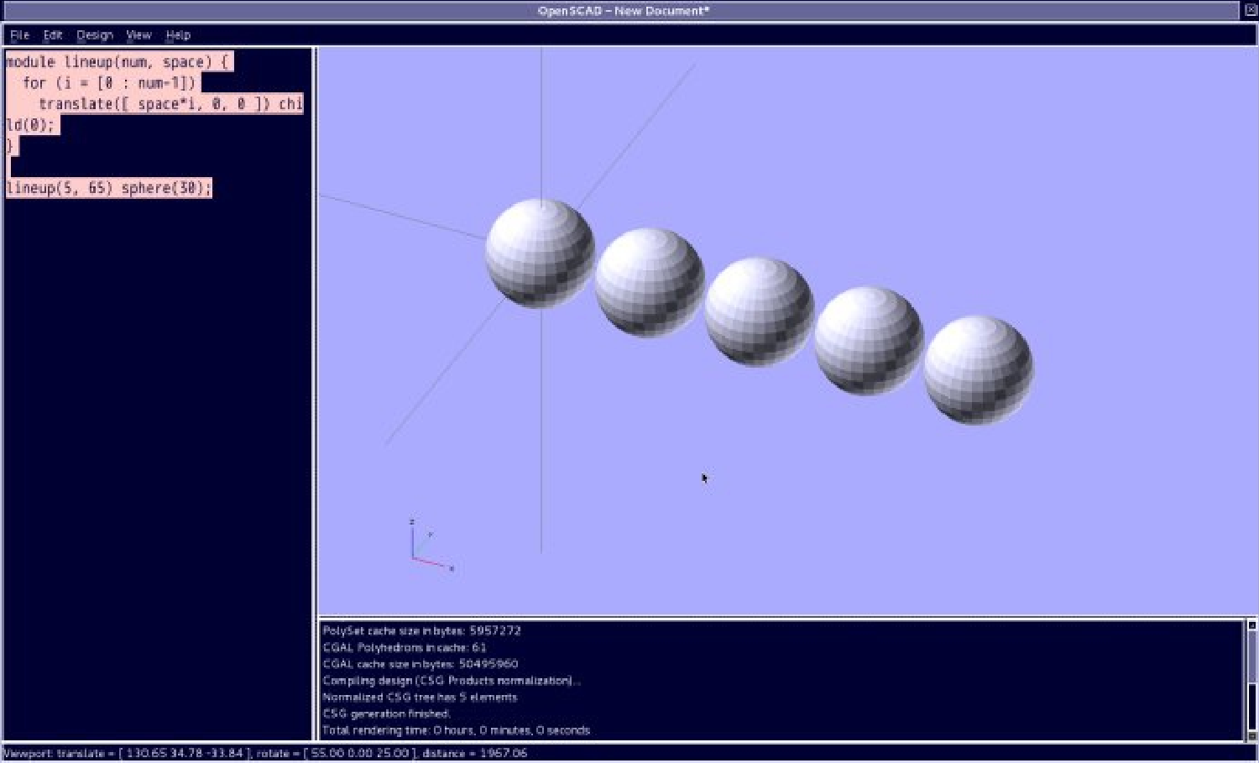
Task: Click the leftmost sphere at the origin
Action: point(540,253)
